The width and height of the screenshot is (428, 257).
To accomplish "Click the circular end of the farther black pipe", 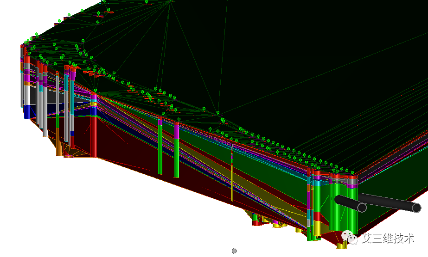I will point(416,208).
